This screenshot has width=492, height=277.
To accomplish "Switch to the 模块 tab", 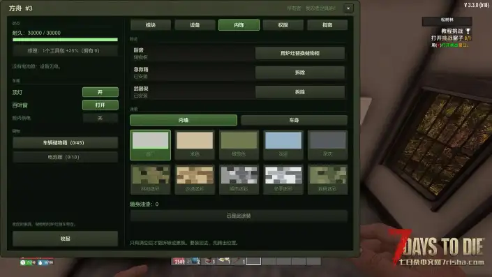I will click(151, 25).
